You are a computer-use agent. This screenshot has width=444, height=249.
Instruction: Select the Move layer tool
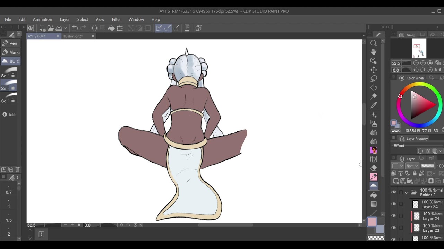click(x=374, y=70)
